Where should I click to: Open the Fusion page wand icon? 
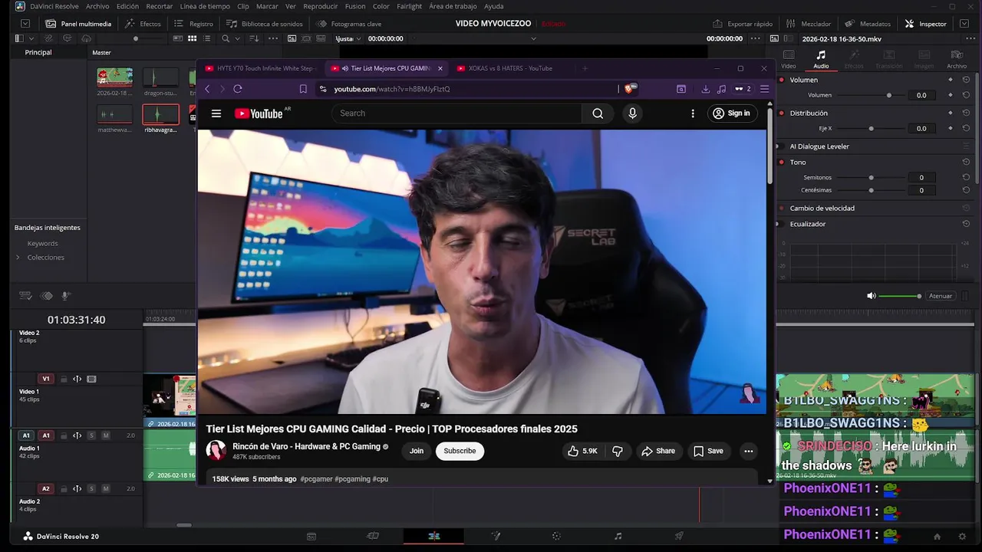496,536
